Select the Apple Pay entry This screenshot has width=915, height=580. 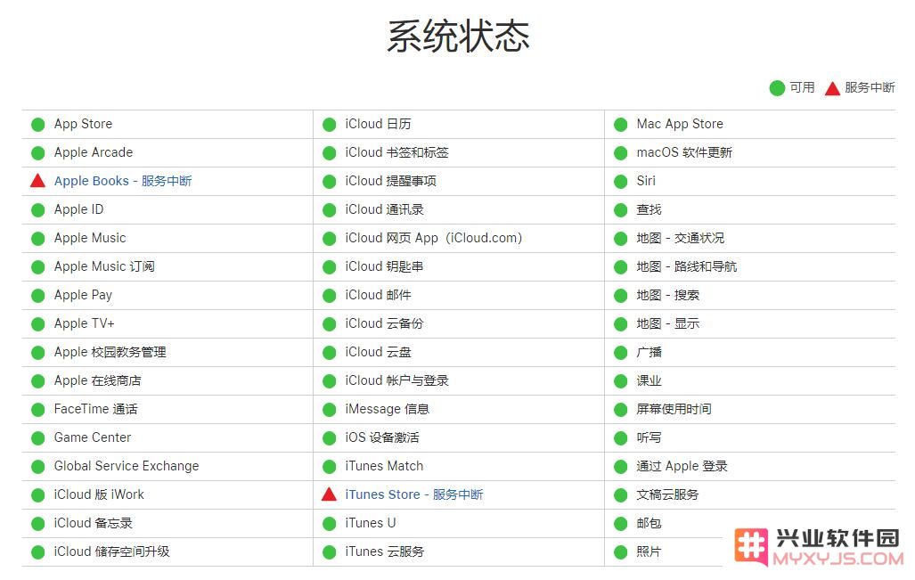pos(83,295)
